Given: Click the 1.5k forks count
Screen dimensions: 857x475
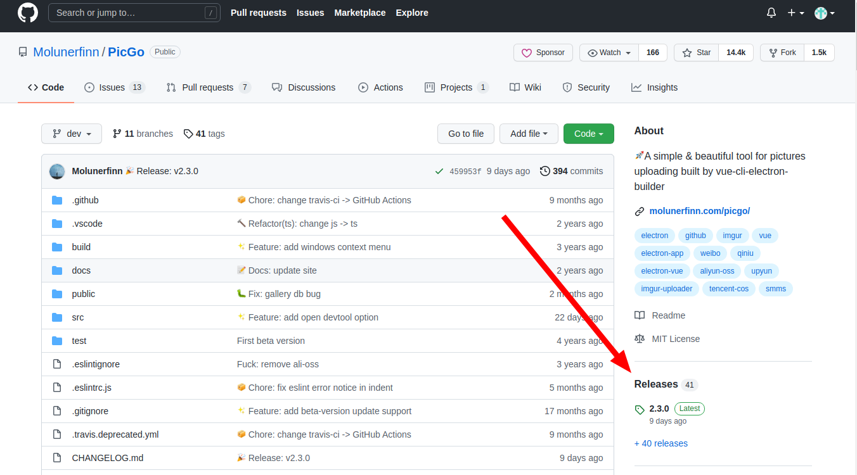Looking at the screenshot, I should coord(819,53).
